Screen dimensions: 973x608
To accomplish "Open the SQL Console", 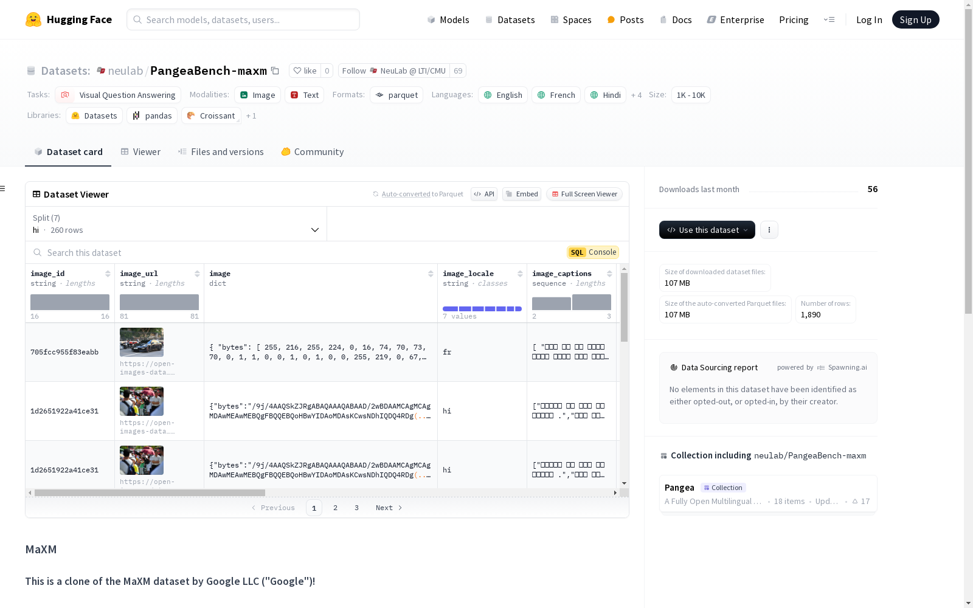I will [x=593, y=252].
